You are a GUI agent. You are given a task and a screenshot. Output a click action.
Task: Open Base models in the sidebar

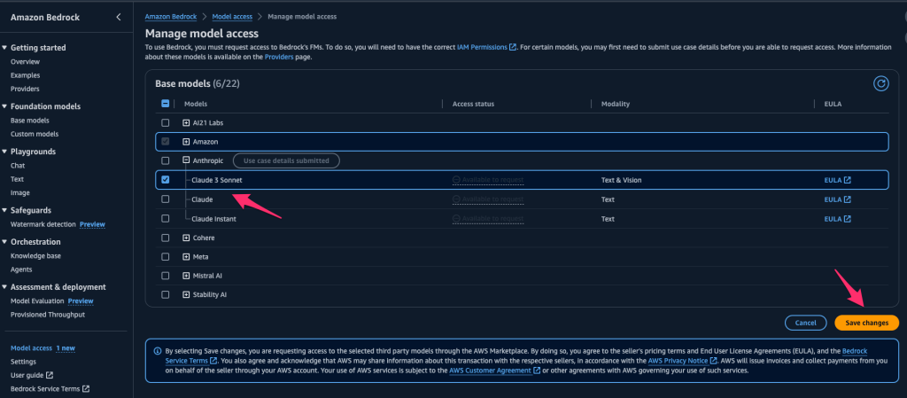point(30,121)
